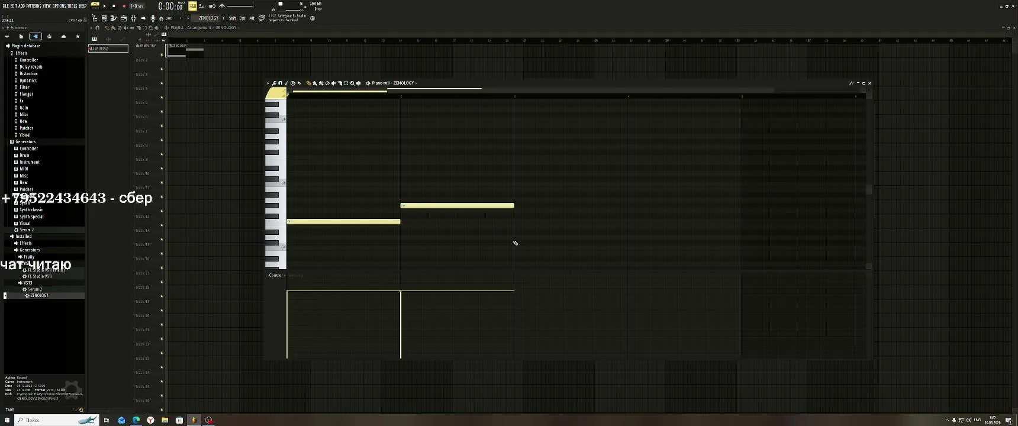
Task: Select piano roll mute tool
Action: [334, 83]
